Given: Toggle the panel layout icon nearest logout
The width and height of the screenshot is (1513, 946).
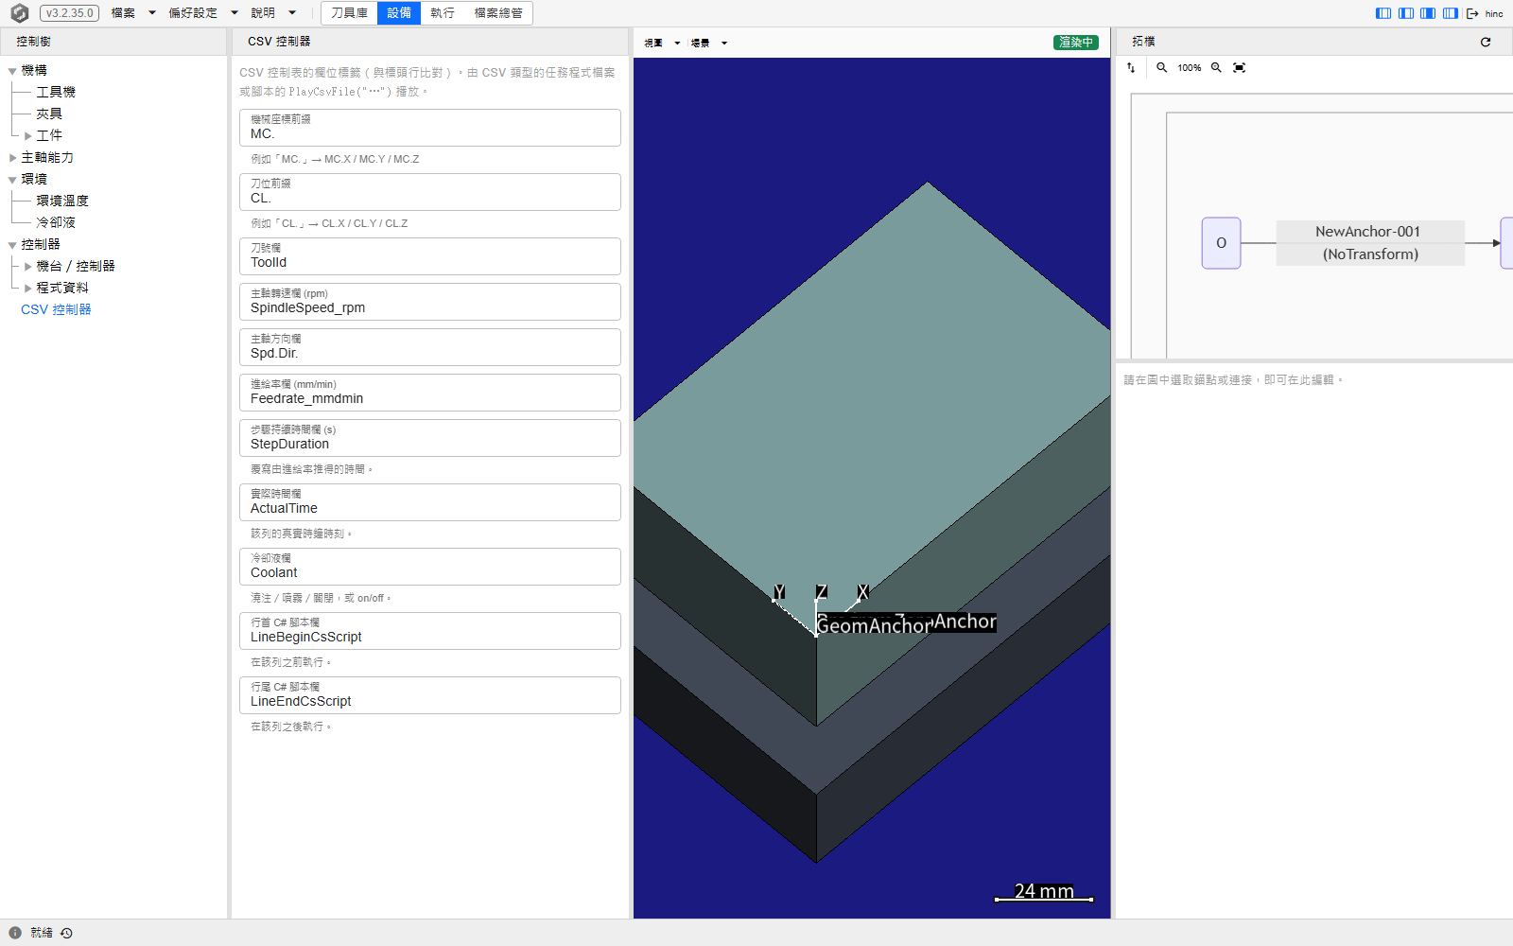Looking at the screenshot, I should 1451,13.
